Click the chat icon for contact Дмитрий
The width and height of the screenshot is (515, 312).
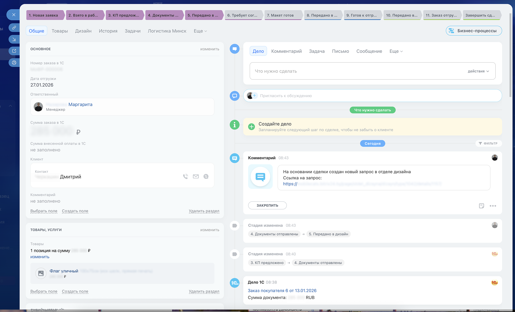click(206, 176)
